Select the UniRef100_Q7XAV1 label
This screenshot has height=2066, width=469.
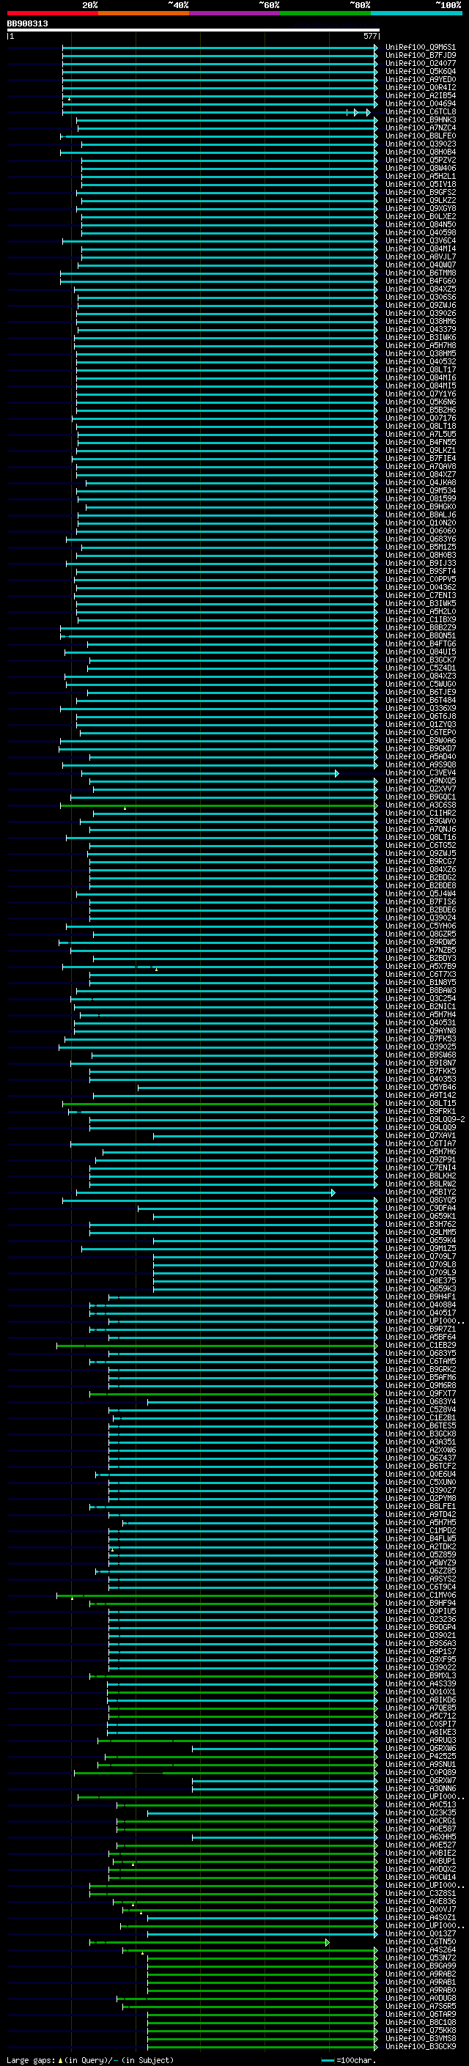[420, 1136]
